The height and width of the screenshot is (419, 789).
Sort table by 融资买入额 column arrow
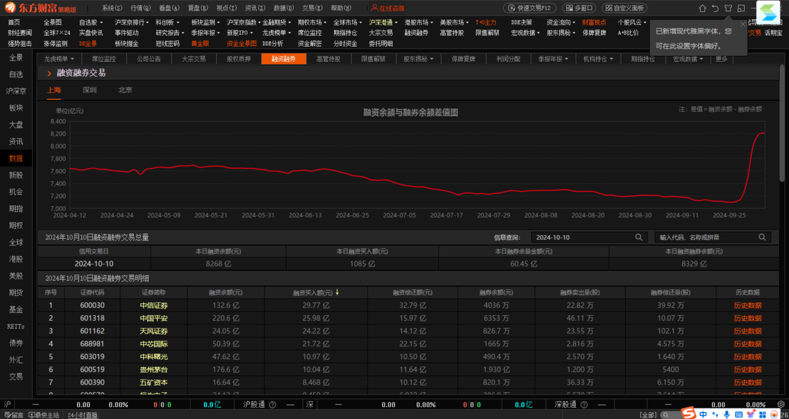(337, 292)
